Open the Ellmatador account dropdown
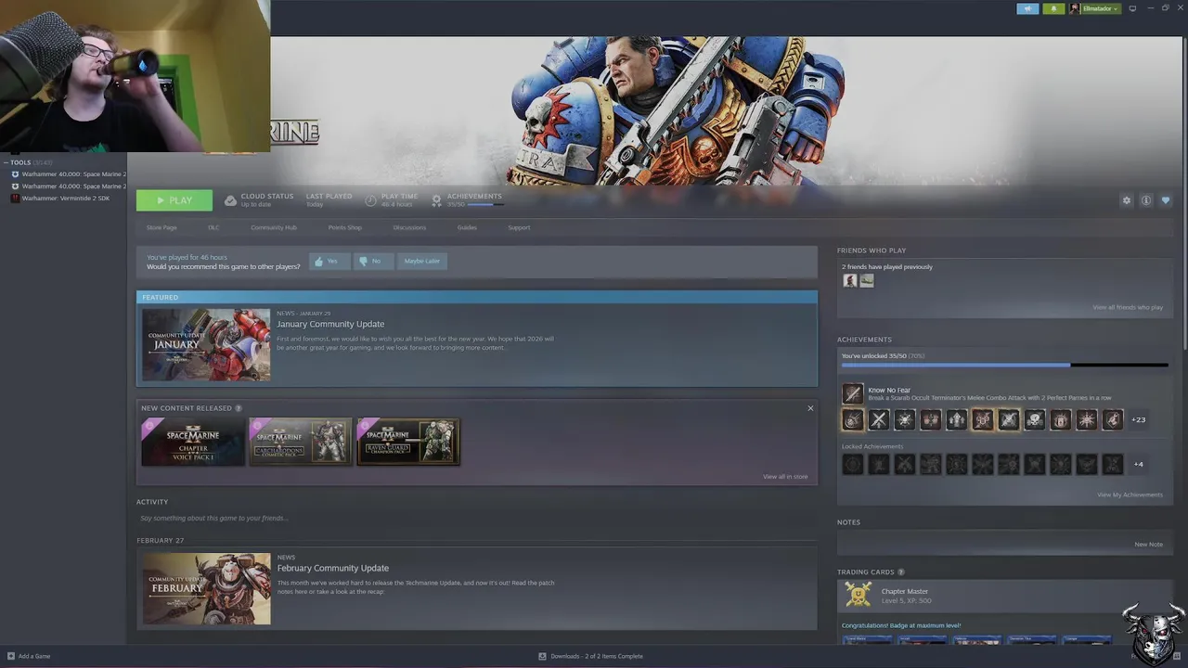 (1101, 8)
